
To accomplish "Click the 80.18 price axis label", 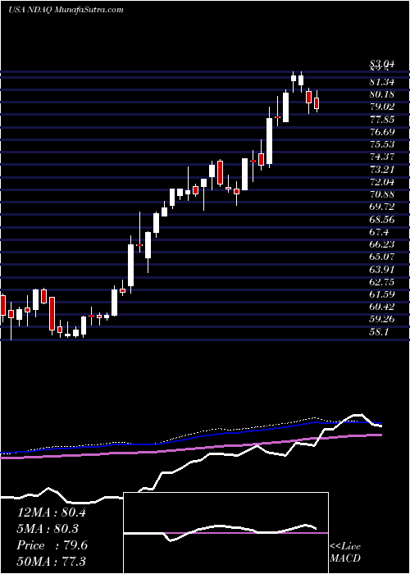I will tap(381, 94).
